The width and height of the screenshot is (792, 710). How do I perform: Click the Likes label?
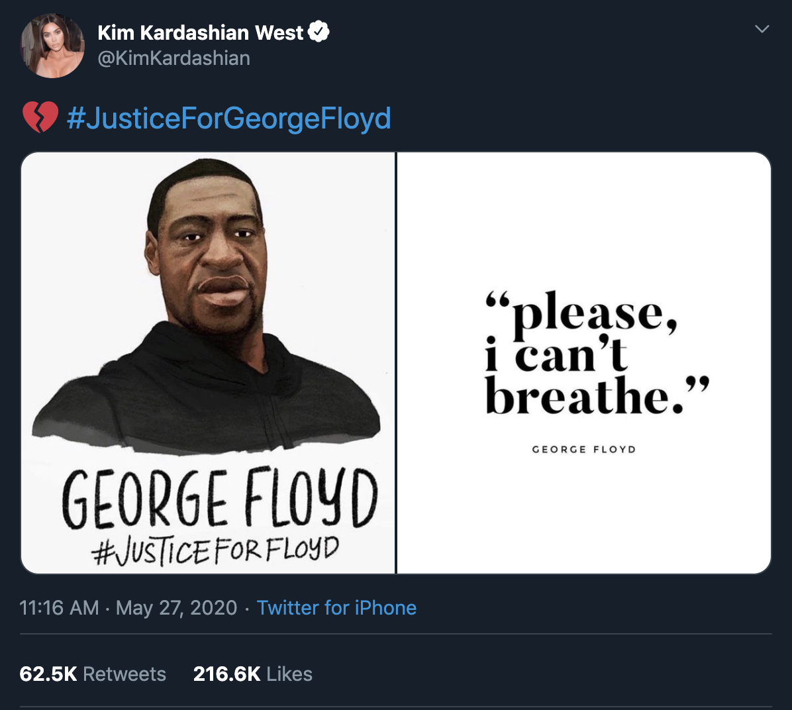[x=289, y=674]
